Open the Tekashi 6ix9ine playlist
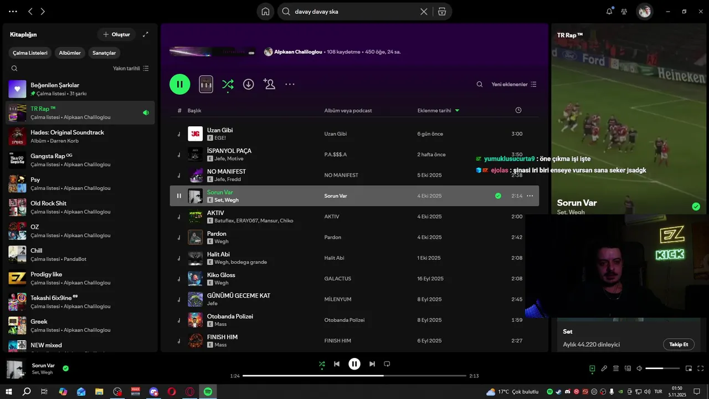 [80, 301]
